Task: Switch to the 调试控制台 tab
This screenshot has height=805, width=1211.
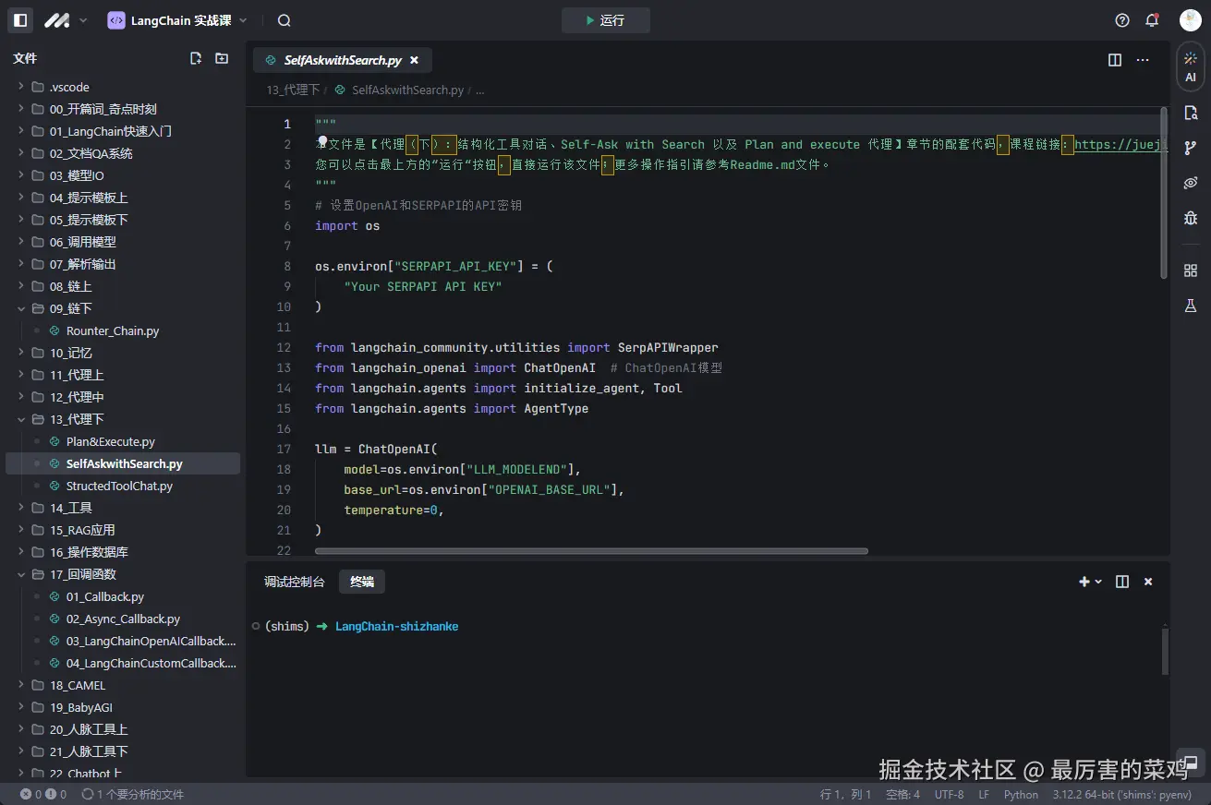Action: click(x=294, y=582)
